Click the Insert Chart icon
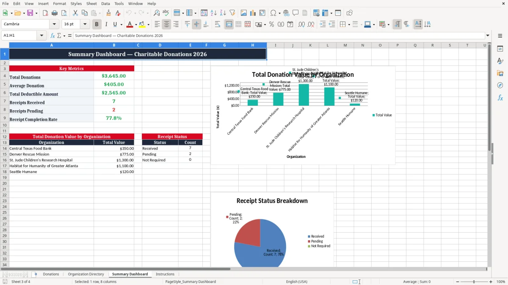508x285 pixels. pos(253,13)
